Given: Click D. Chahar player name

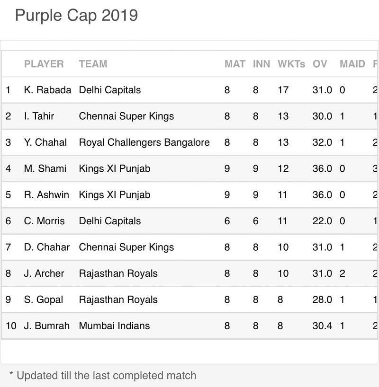Looking at the screenshot, I should coord(46,247).
